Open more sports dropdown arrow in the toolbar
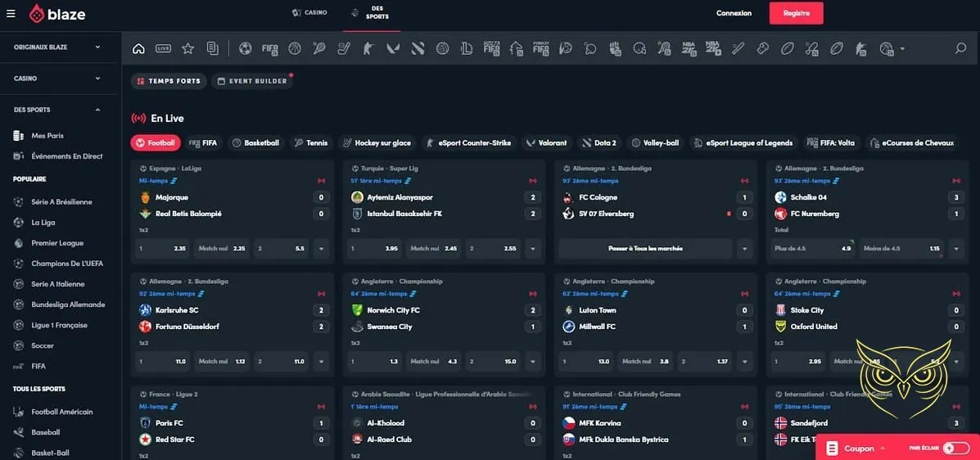The image size is (980, 460). pos(902,48)
